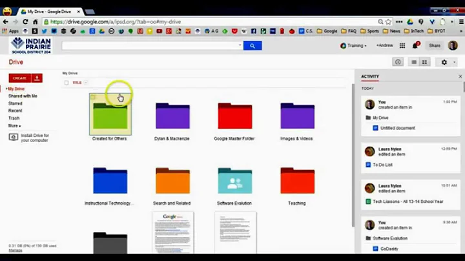
Task: Open the Starred section
Action: [15, 103]
